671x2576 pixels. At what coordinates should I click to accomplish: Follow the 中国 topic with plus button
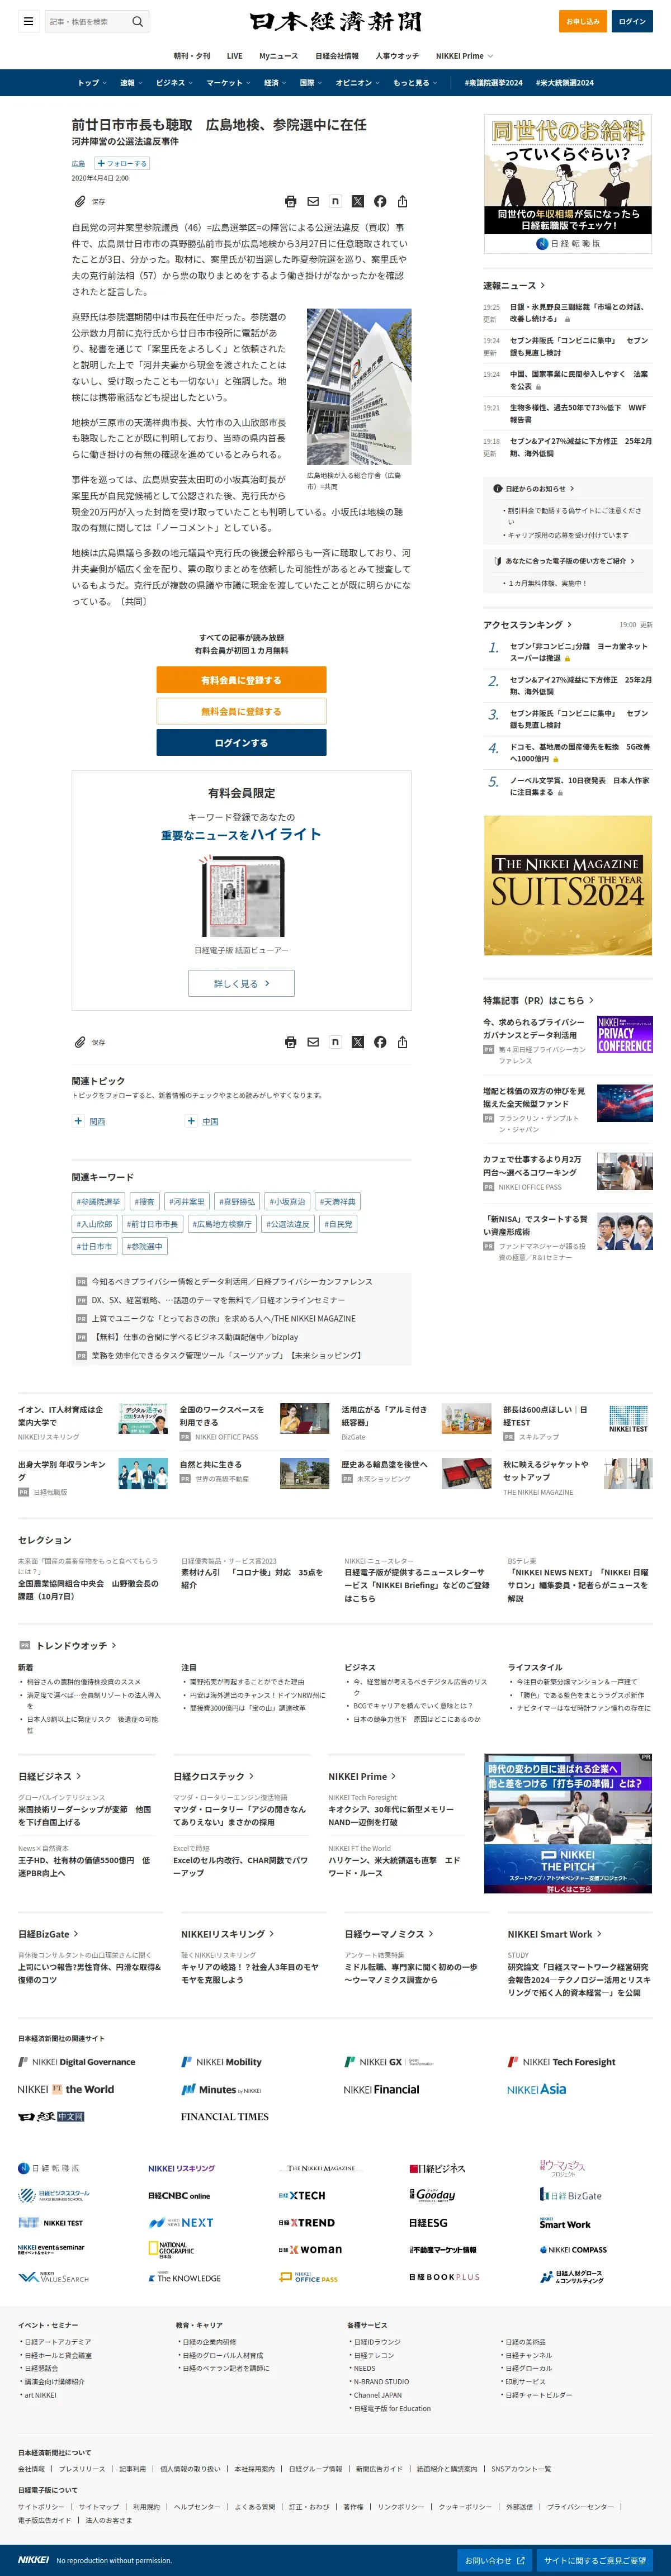(x=191, y=1121)
